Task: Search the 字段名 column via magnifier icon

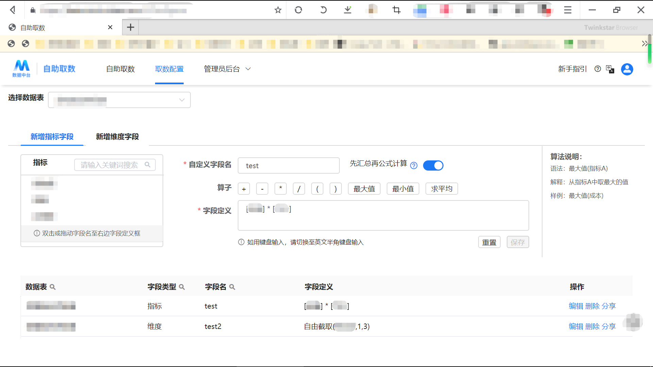Action: click(232, 287)
